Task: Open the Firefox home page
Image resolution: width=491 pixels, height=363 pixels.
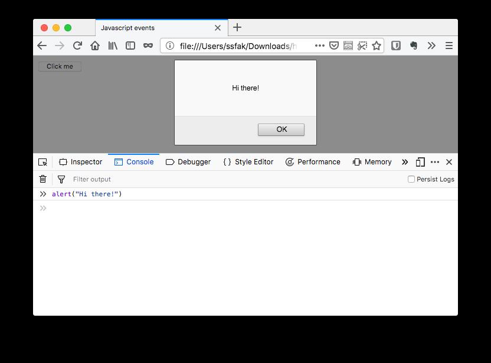Action: (95, 46)
